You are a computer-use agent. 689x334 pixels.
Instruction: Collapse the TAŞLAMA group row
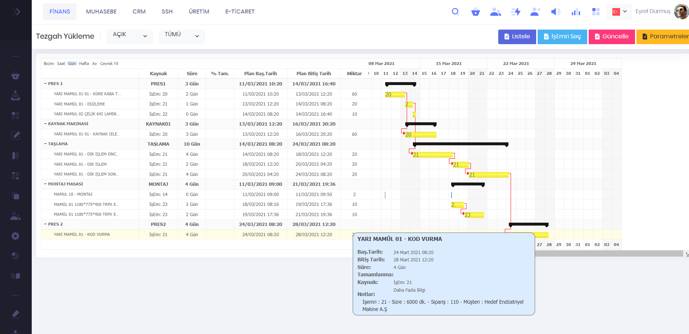(x=46, y=144)
